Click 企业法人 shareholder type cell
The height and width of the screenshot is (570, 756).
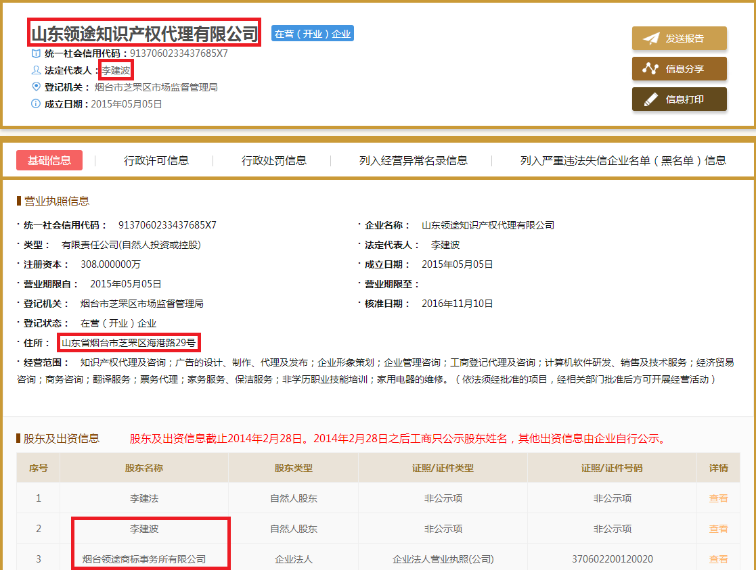[x=293, y=559]
